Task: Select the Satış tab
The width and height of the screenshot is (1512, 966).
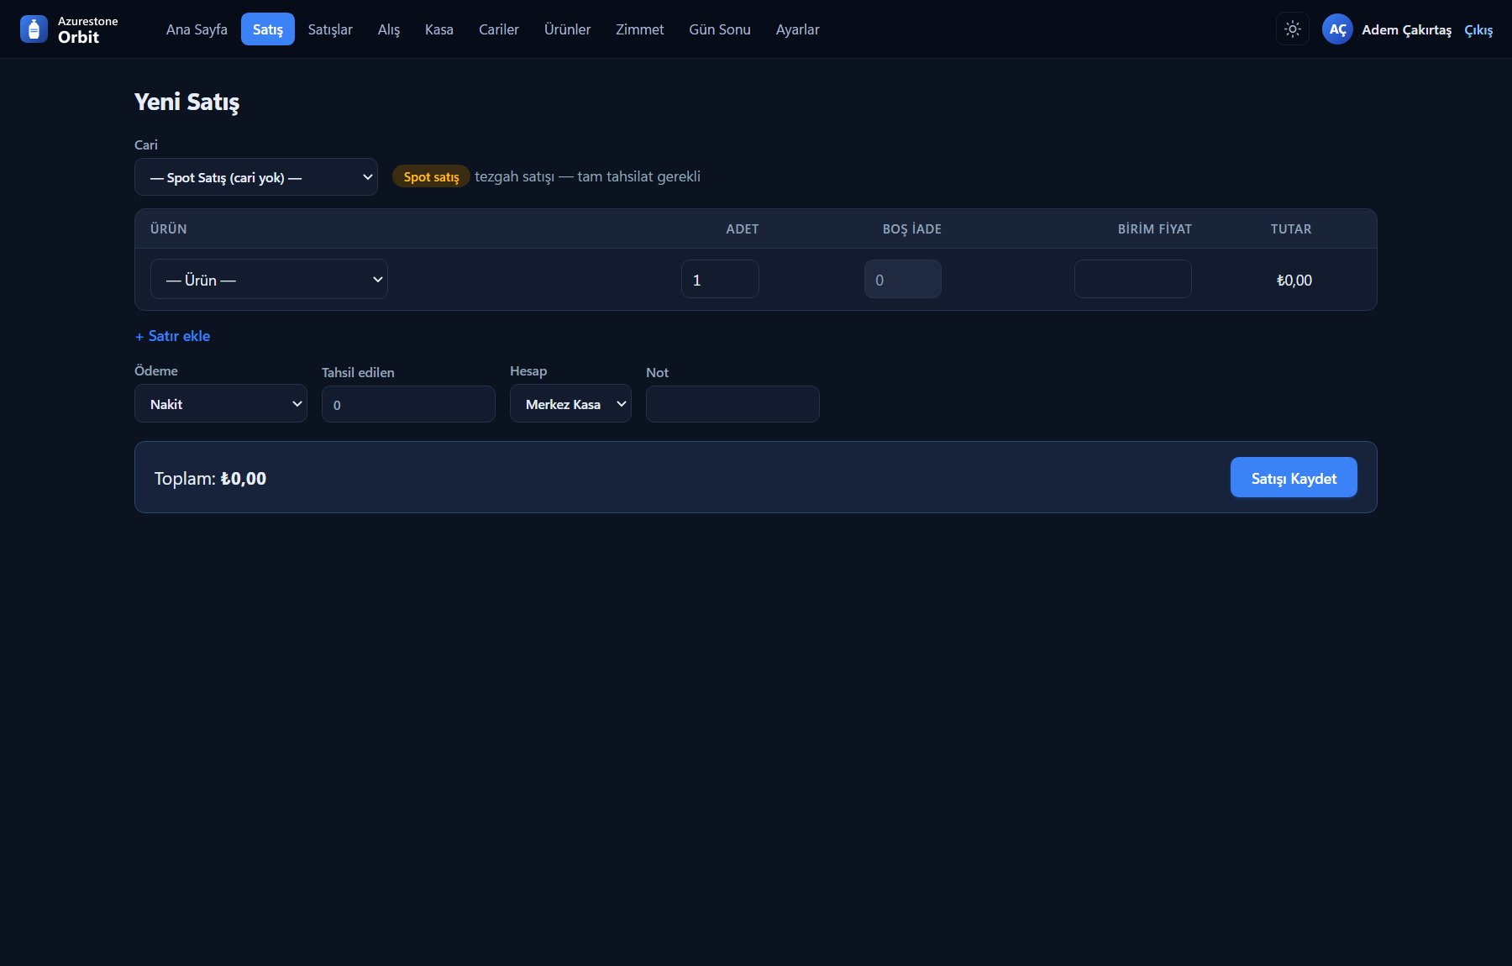Action: (268, 29)
